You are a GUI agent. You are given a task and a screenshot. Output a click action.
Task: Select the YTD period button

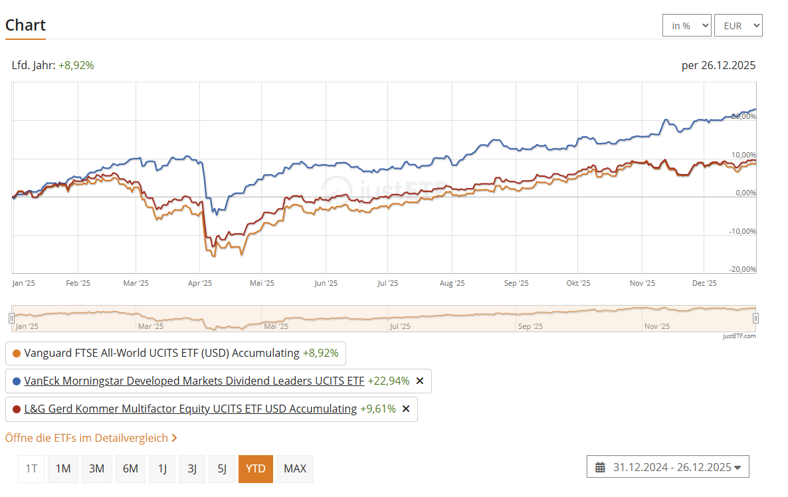256,468
